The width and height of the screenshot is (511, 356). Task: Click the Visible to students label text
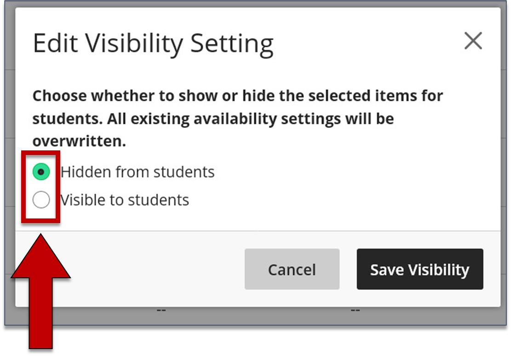pos(125,200)
